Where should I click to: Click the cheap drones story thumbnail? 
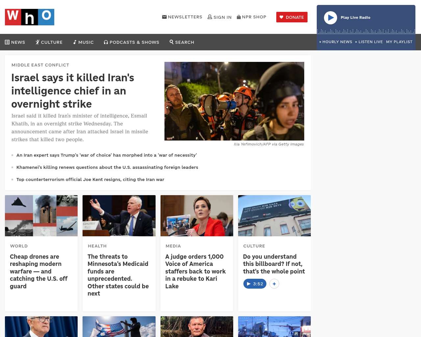[x=41, y=216]
